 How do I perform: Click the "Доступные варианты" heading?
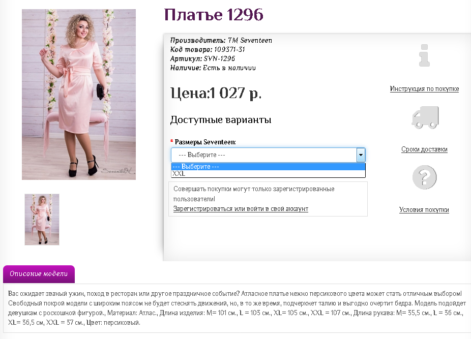pyautogui.click(x=220, y=120)
